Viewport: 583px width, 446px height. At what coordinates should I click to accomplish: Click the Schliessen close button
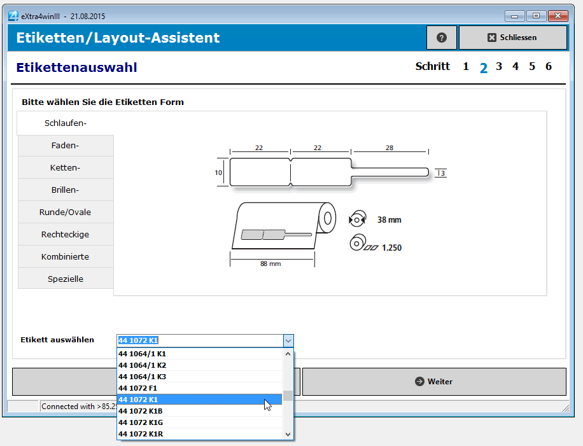click(512, 38)
